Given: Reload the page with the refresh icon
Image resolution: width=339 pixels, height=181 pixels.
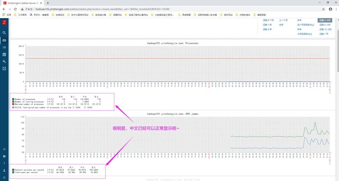Looking at the screenshot, I should pos(15,9).
